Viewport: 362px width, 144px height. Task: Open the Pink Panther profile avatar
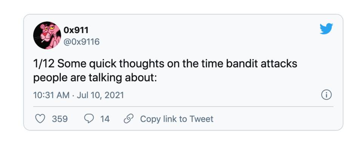(x=47, y=35)
